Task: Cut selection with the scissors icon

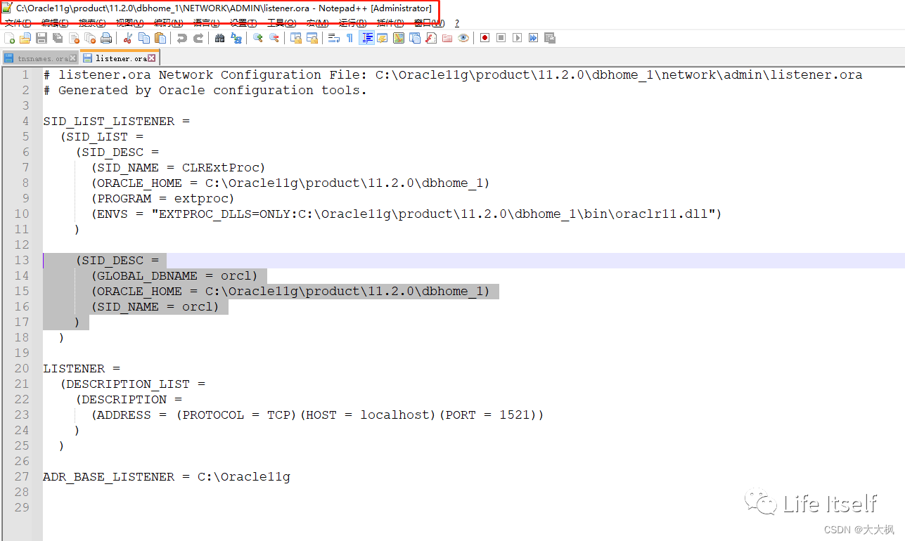Action: point(128,38)
